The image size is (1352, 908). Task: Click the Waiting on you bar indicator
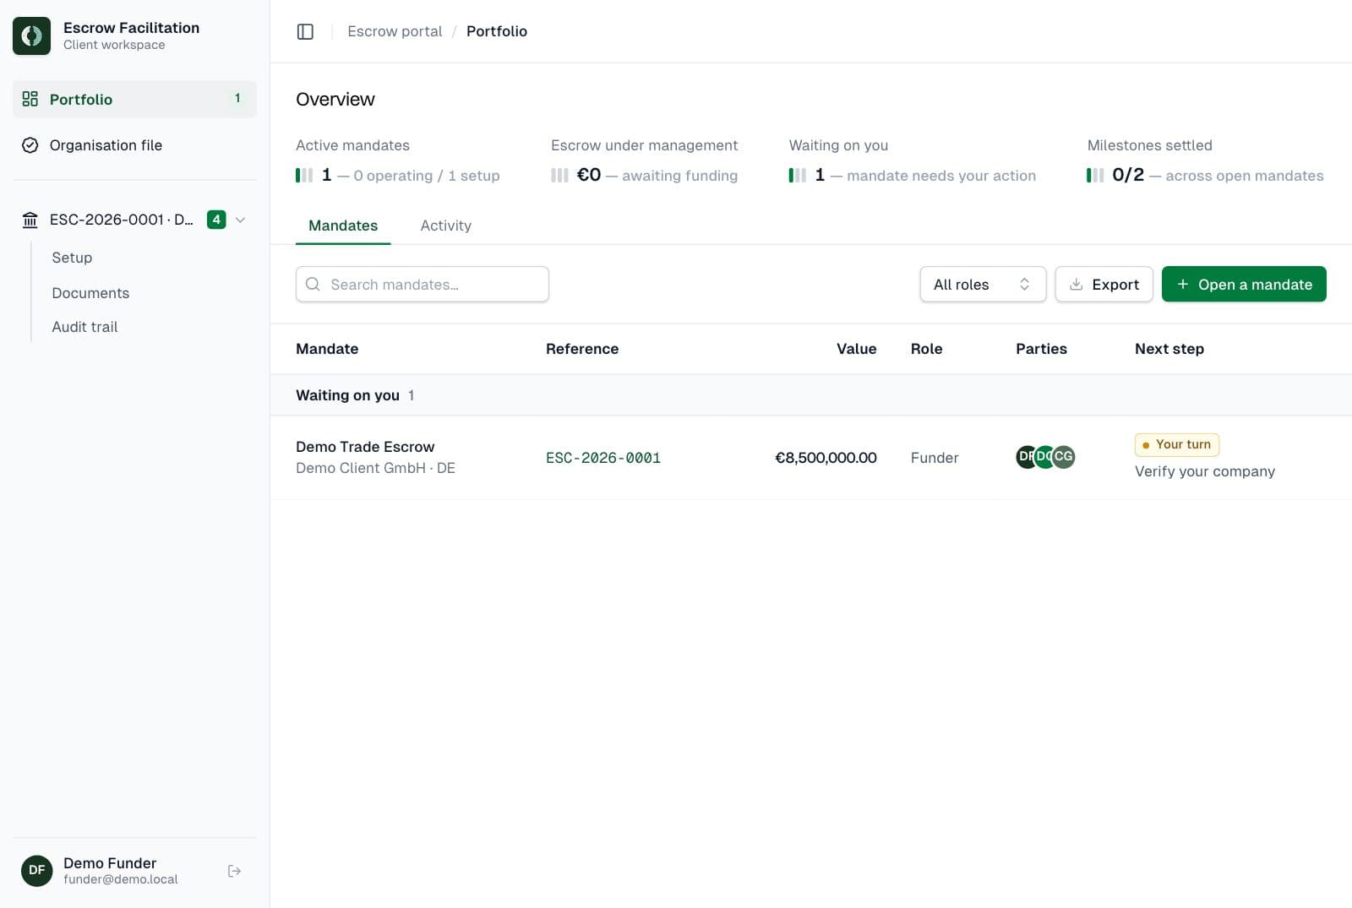coord(797,175)
